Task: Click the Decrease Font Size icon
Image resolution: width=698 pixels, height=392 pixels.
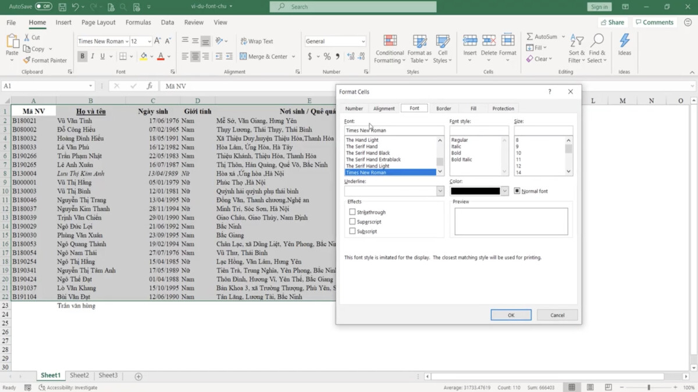Action: 168,41
